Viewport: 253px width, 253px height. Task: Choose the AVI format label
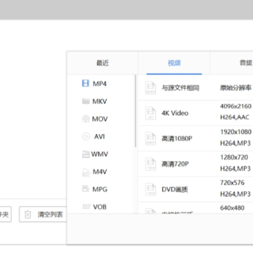click(99, 136)
